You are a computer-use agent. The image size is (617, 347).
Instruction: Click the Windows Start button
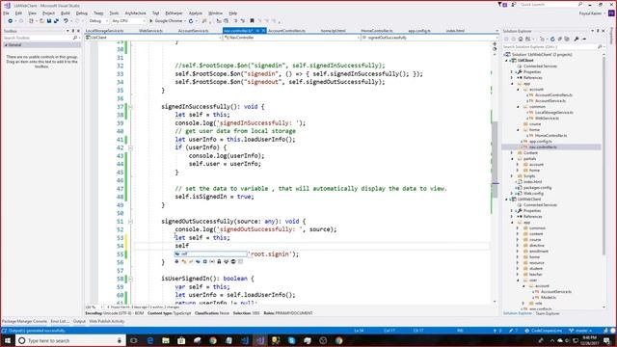[x=8, y=340]
